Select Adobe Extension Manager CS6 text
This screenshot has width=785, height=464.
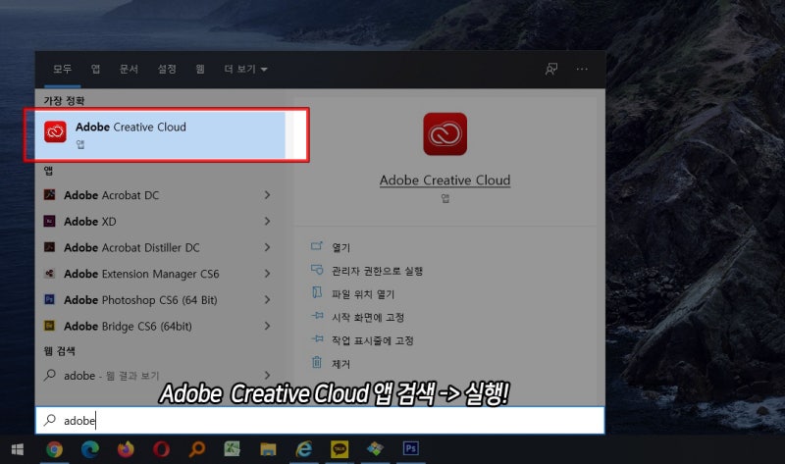[x=141, y=274]
